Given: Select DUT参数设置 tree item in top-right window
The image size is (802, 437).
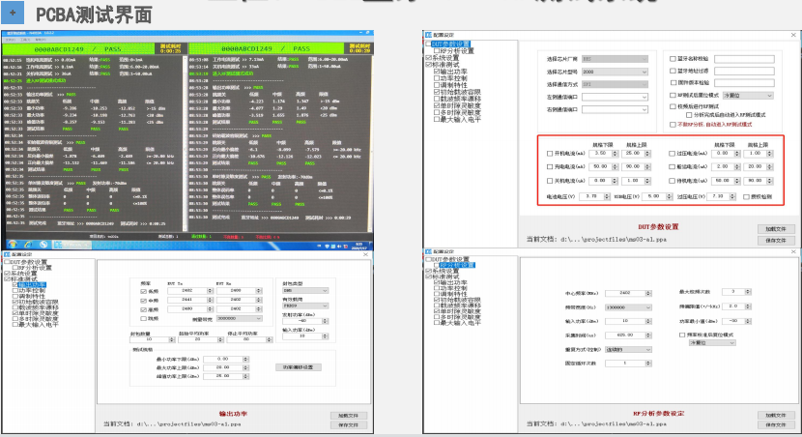Looking at the screenshot, I should 450,44.
